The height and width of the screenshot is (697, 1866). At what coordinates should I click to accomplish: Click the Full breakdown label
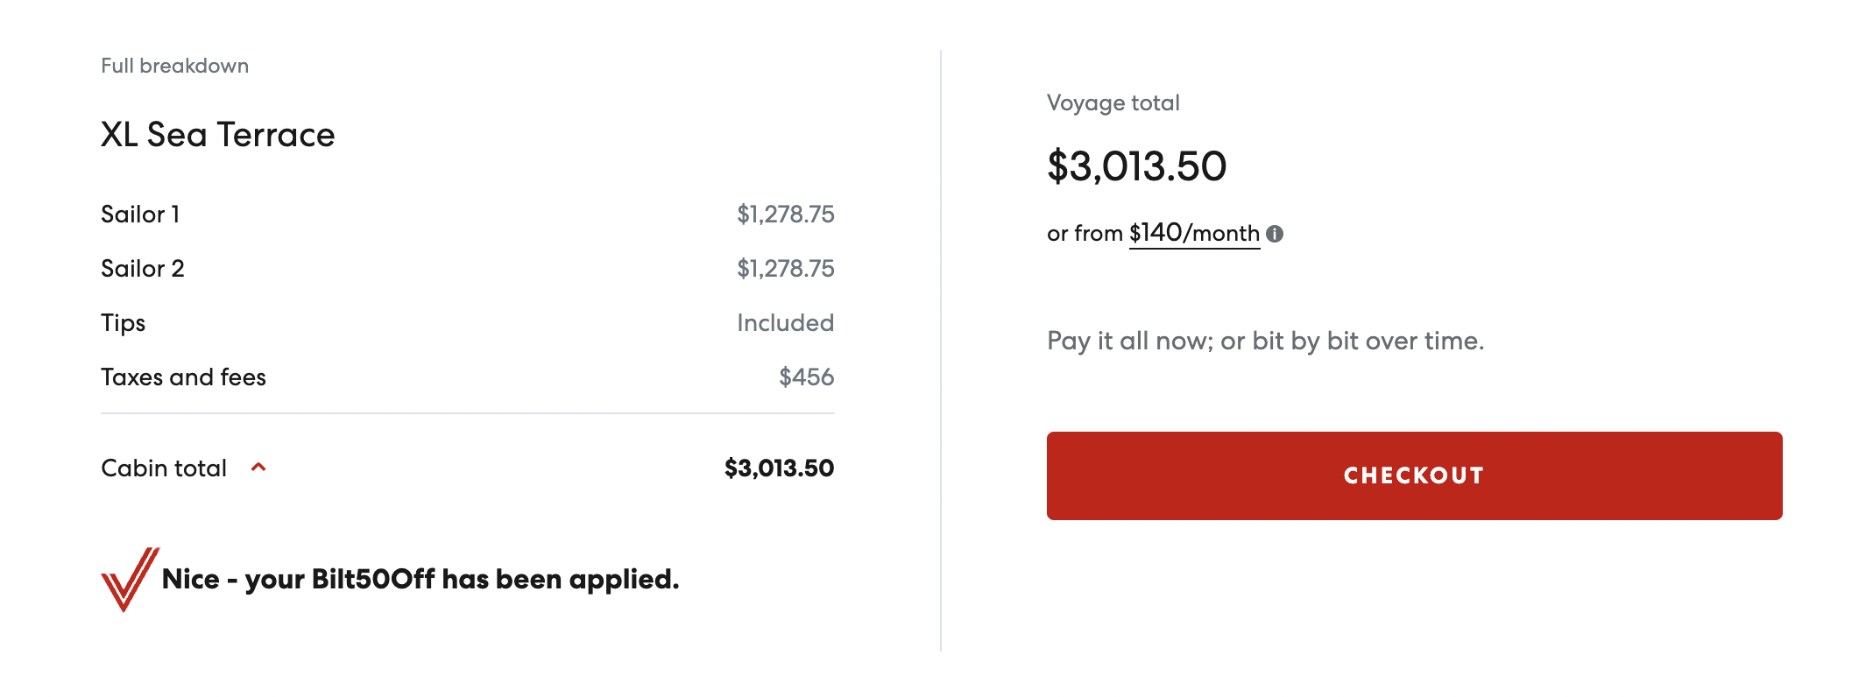click(174, 66)
